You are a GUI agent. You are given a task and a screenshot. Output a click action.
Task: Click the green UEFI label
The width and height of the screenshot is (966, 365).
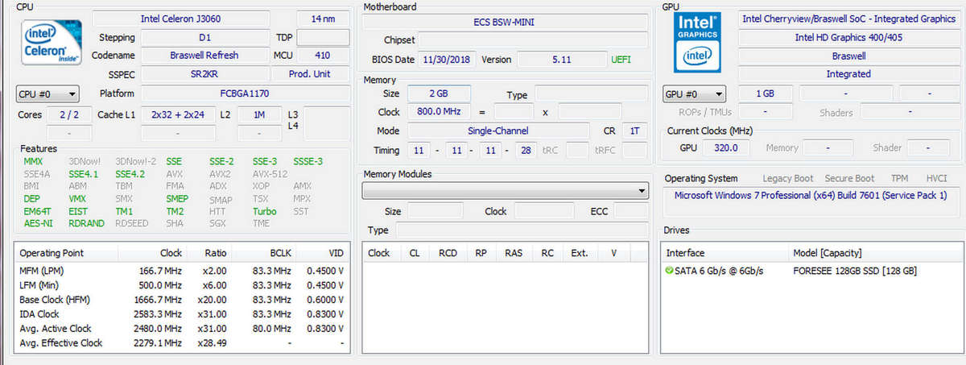(621, 60)
